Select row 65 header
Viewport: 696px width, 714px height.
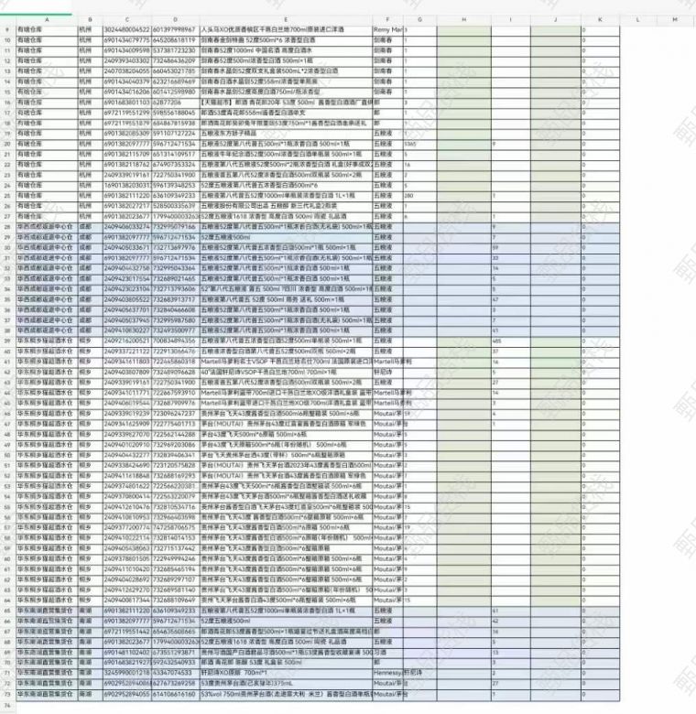pos(7,611)
